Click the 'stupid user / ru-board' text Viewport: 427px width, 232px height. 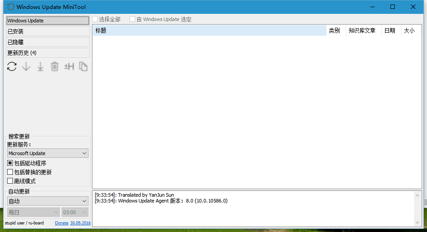click(x=24, y=223)
